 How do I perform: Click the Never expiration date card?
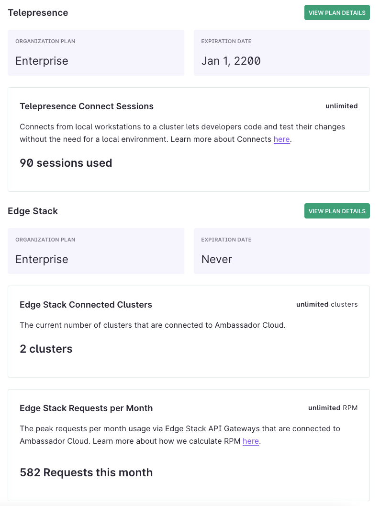point(282,251)
